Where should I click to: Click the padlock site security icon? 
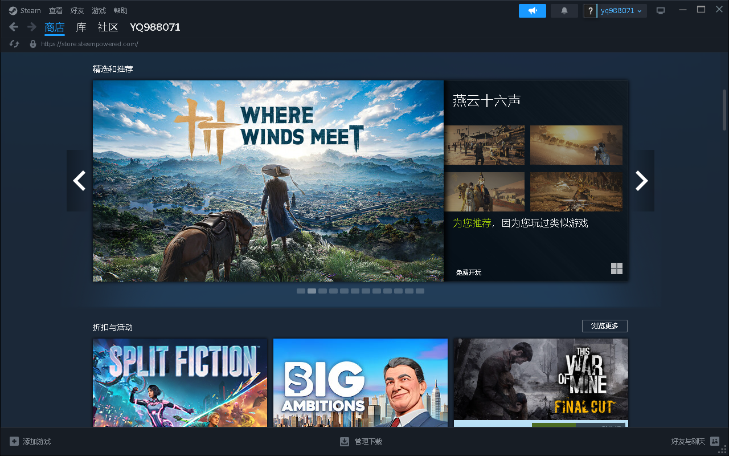(33, 44)
